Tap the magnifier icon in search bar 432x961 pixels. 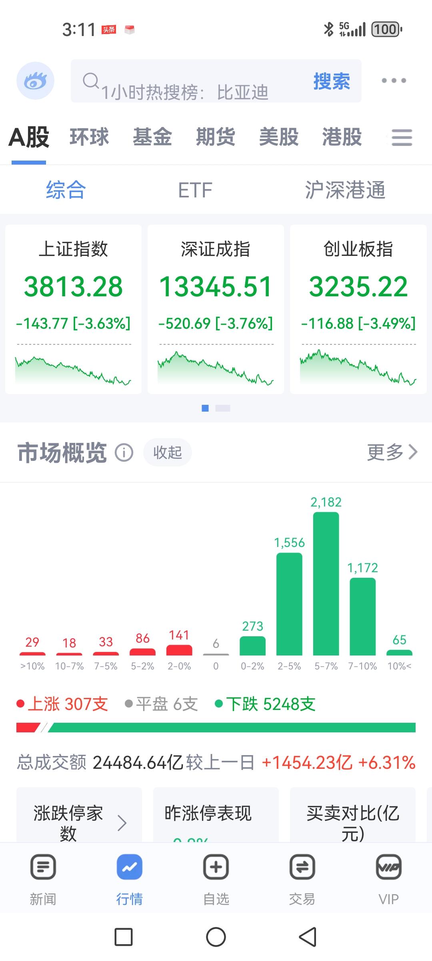click(x=90, y=80)
